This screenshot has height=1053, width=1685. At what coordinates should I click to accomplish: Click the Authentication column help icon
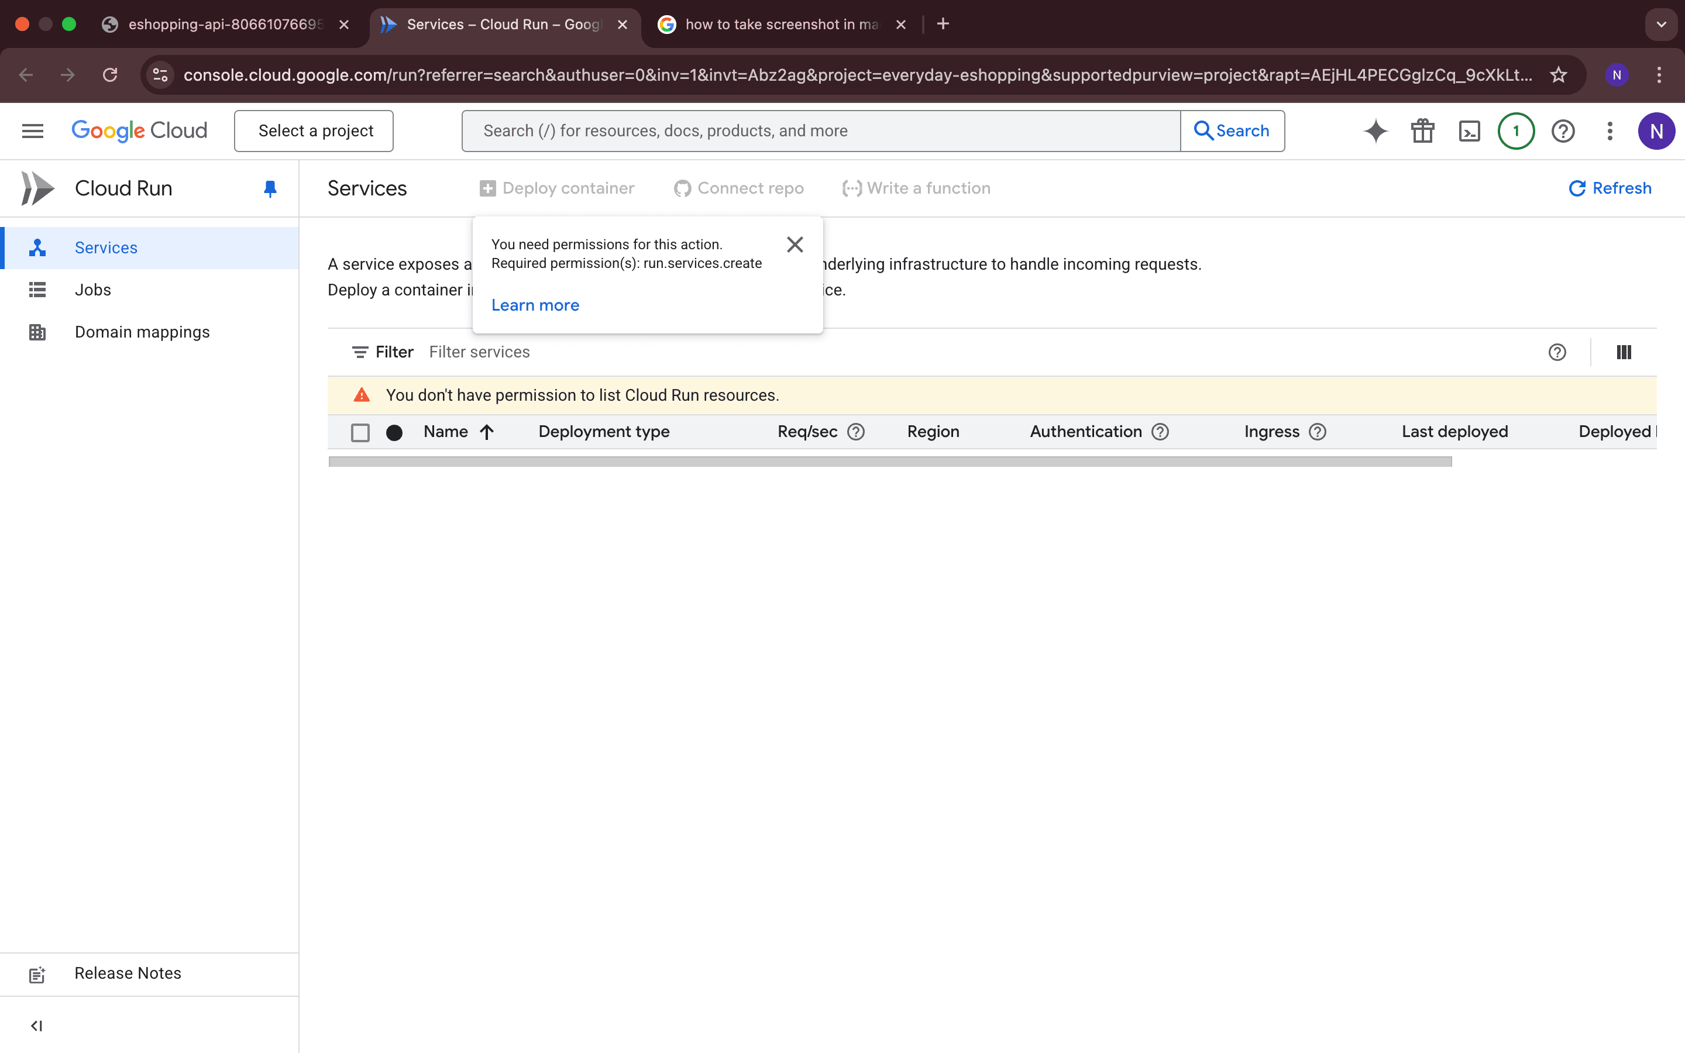pyautogui.click(x=1160, y=432)
